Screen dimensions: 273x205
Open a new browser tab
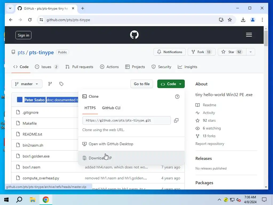click(x=83, y=8)
